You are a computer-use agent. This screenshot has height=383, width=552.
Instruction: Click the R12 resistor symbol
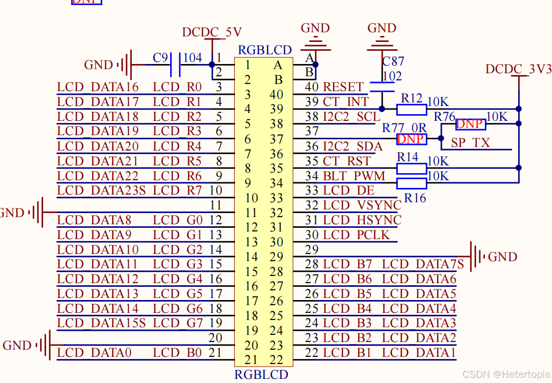[x=412, y=109]
